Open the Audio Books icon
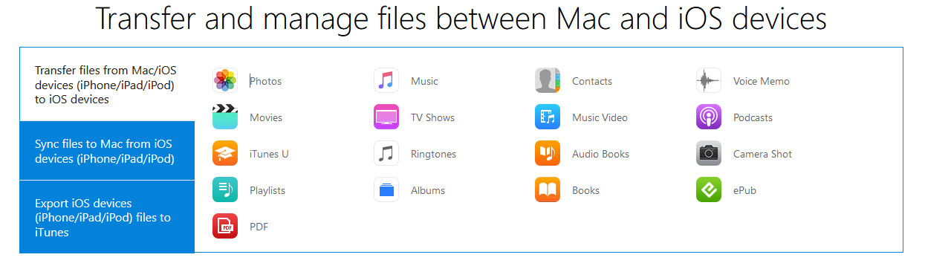This screenshot has width=925, height=269. tap(548, 154)
